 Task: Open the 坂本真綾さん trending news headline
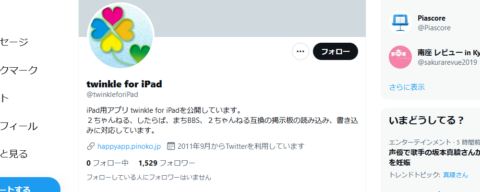(434, 157)
